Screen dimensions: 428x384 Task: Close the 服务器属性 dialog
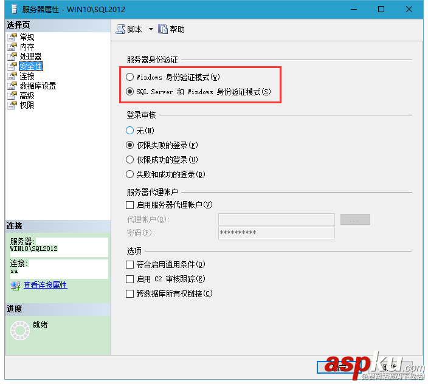(409, 9)
